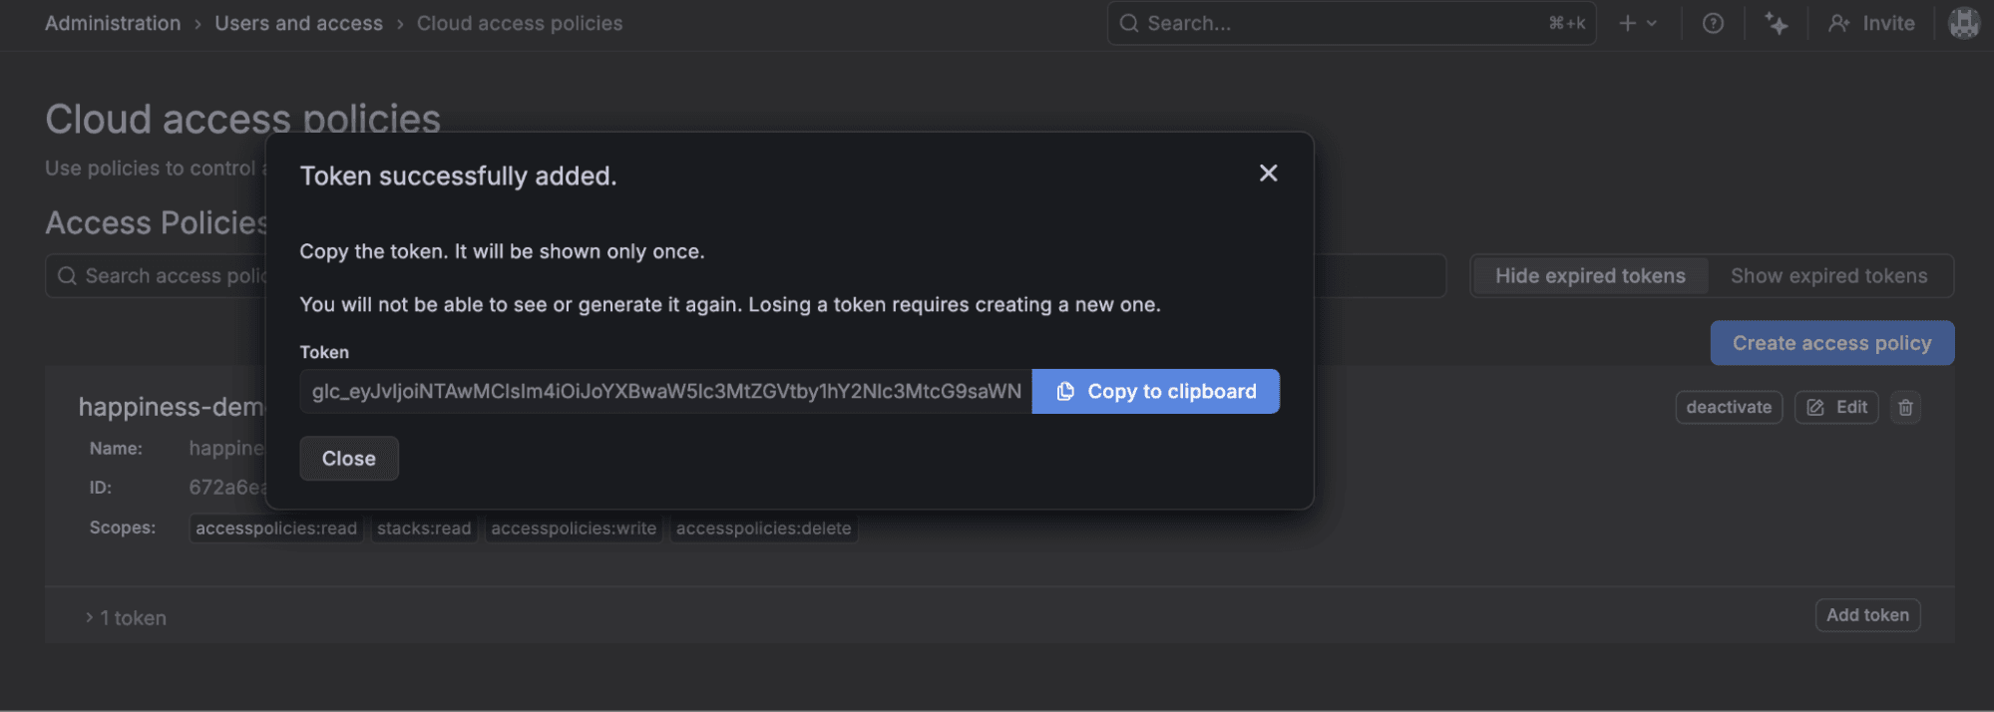This screenshot has height=712, width=1994.
Task: Click the 'Token successfully added.' title
Action: (458, 177)
